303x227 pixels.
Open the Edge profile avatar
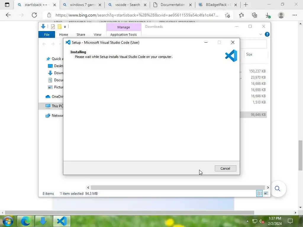coord(281,15)
